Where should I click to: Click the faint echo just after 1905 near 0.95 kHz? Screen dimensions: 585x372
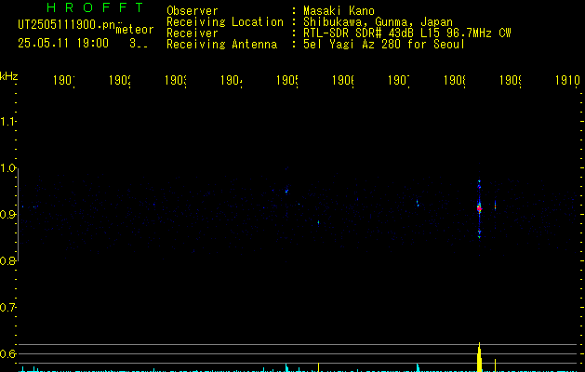point(286,191)
